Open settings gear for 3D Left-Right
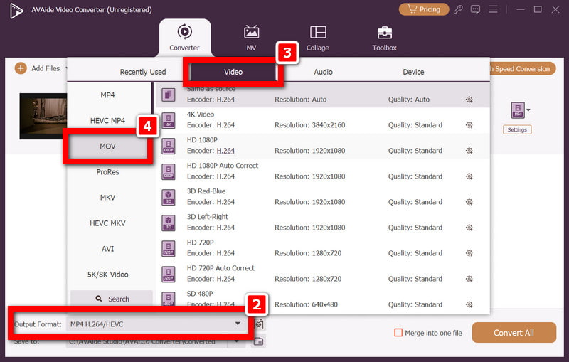This screenshot has height=362, width=569. [469, 228]
